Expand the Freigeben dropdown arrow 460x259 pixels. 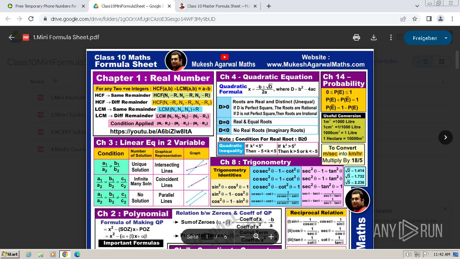click(x=446, y=38)
